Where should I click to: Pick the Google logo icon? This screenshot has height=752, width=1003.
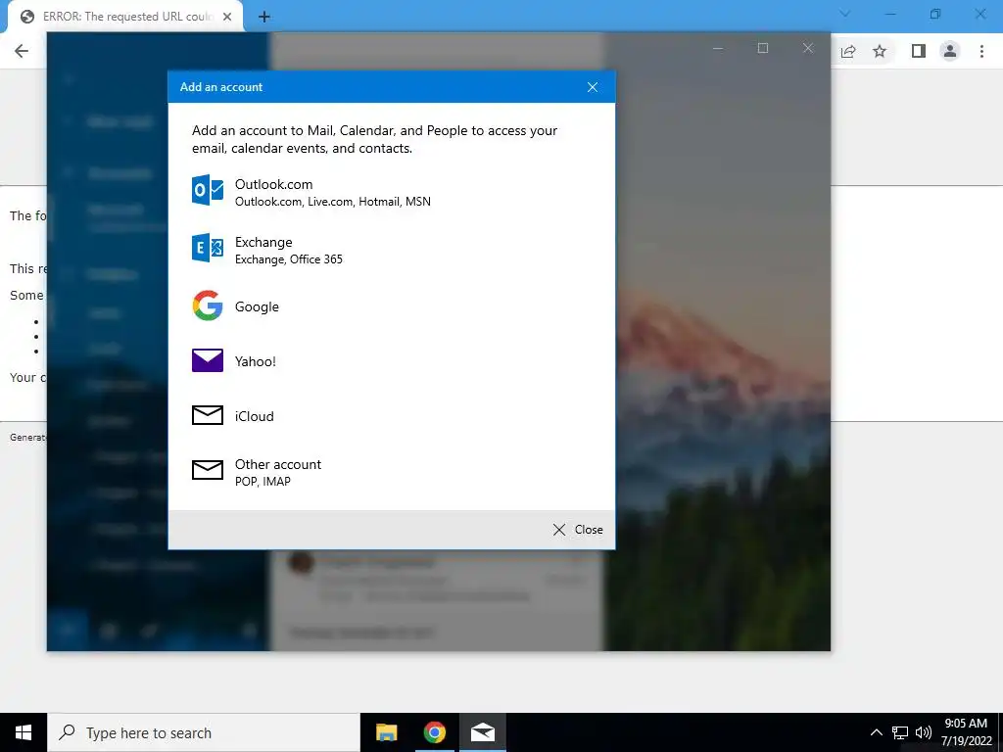[x=208, y=305]
